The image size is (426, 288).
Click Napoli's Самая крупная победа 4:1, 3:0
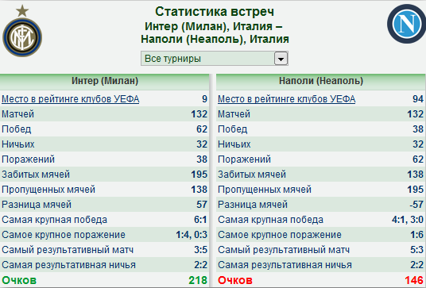point(408,220)
